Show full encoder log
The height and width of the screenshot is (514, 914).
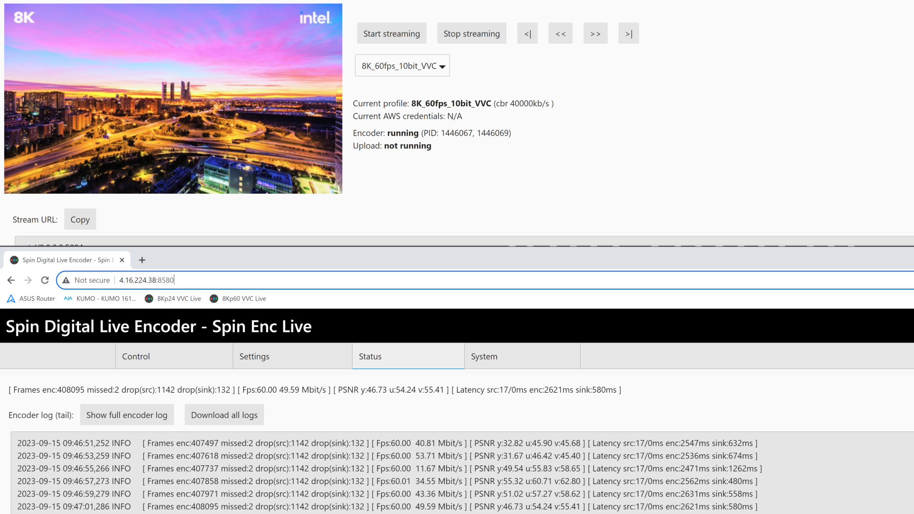click(x=127, y=415)
